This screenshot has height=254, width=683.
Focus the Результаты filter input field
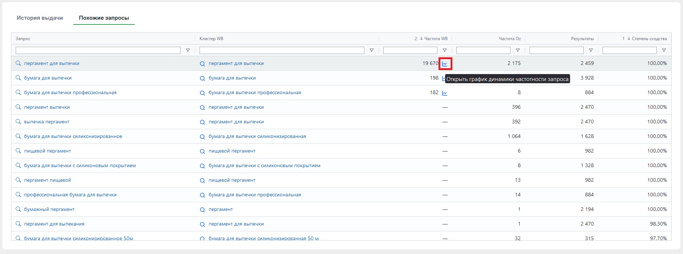point(556,50)
